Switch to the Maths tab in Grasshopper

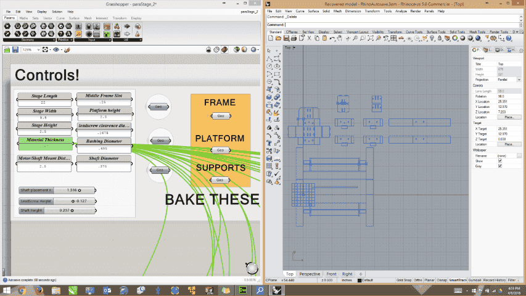tap(23, 18)
